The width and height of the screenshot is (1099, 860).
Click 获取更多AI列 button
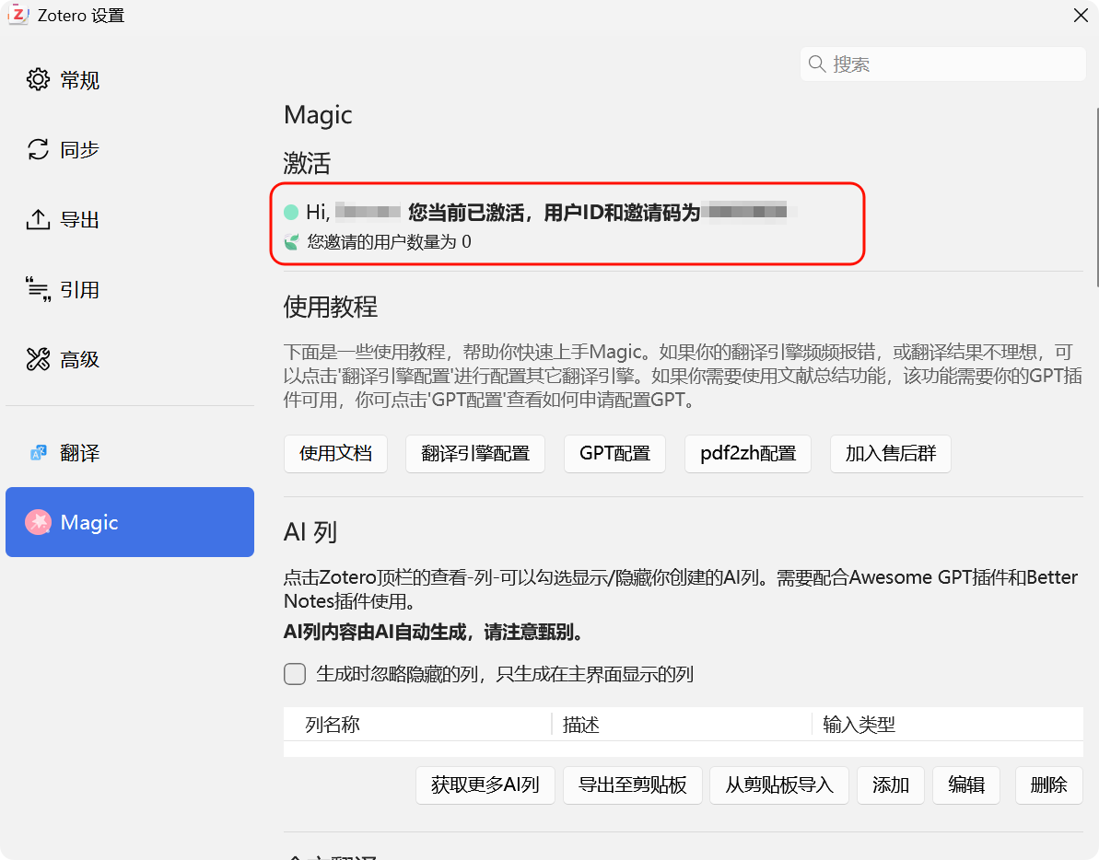[x=485, y=785]
